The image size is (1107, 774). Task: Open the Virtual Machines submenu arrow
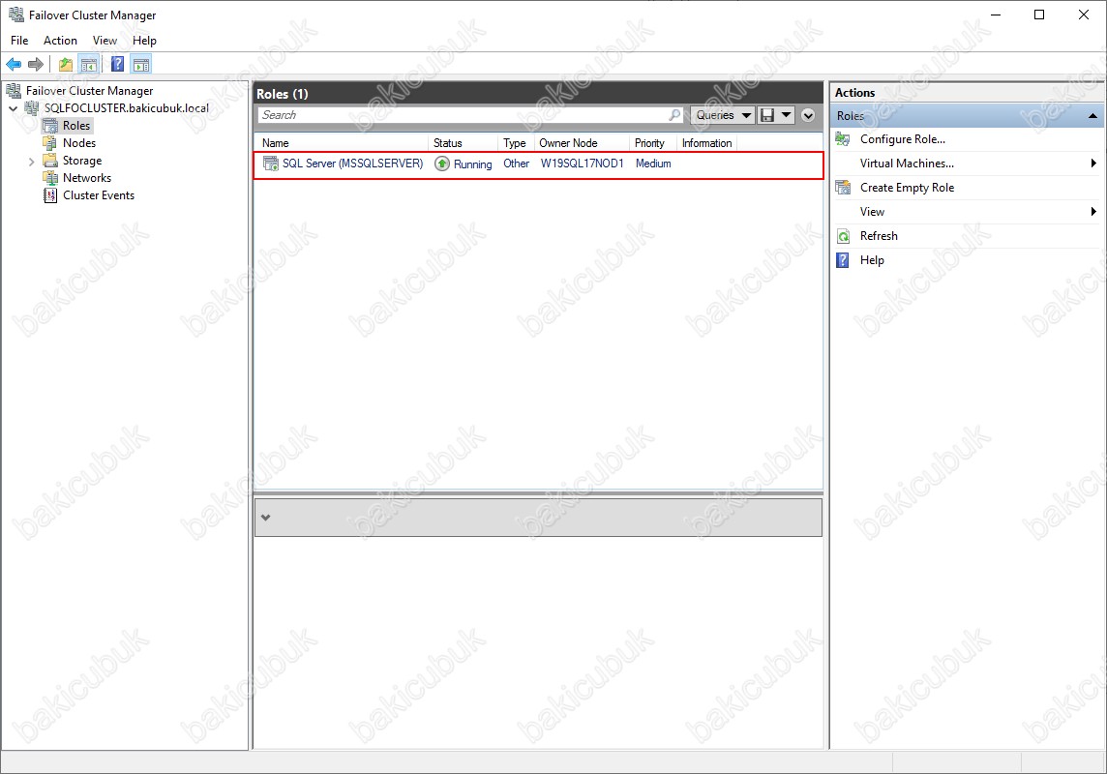pyautogui.click(x=1093, y=163)
